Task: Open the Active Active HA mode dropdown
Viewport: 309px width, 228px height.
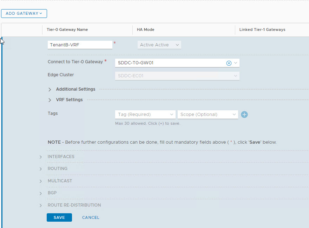Action: click(x=159, y=45)
